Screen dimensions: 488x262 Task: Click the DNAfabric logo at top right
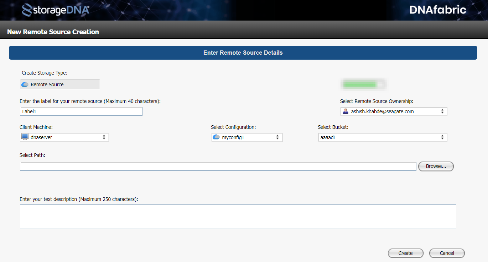tap(438, 10)
